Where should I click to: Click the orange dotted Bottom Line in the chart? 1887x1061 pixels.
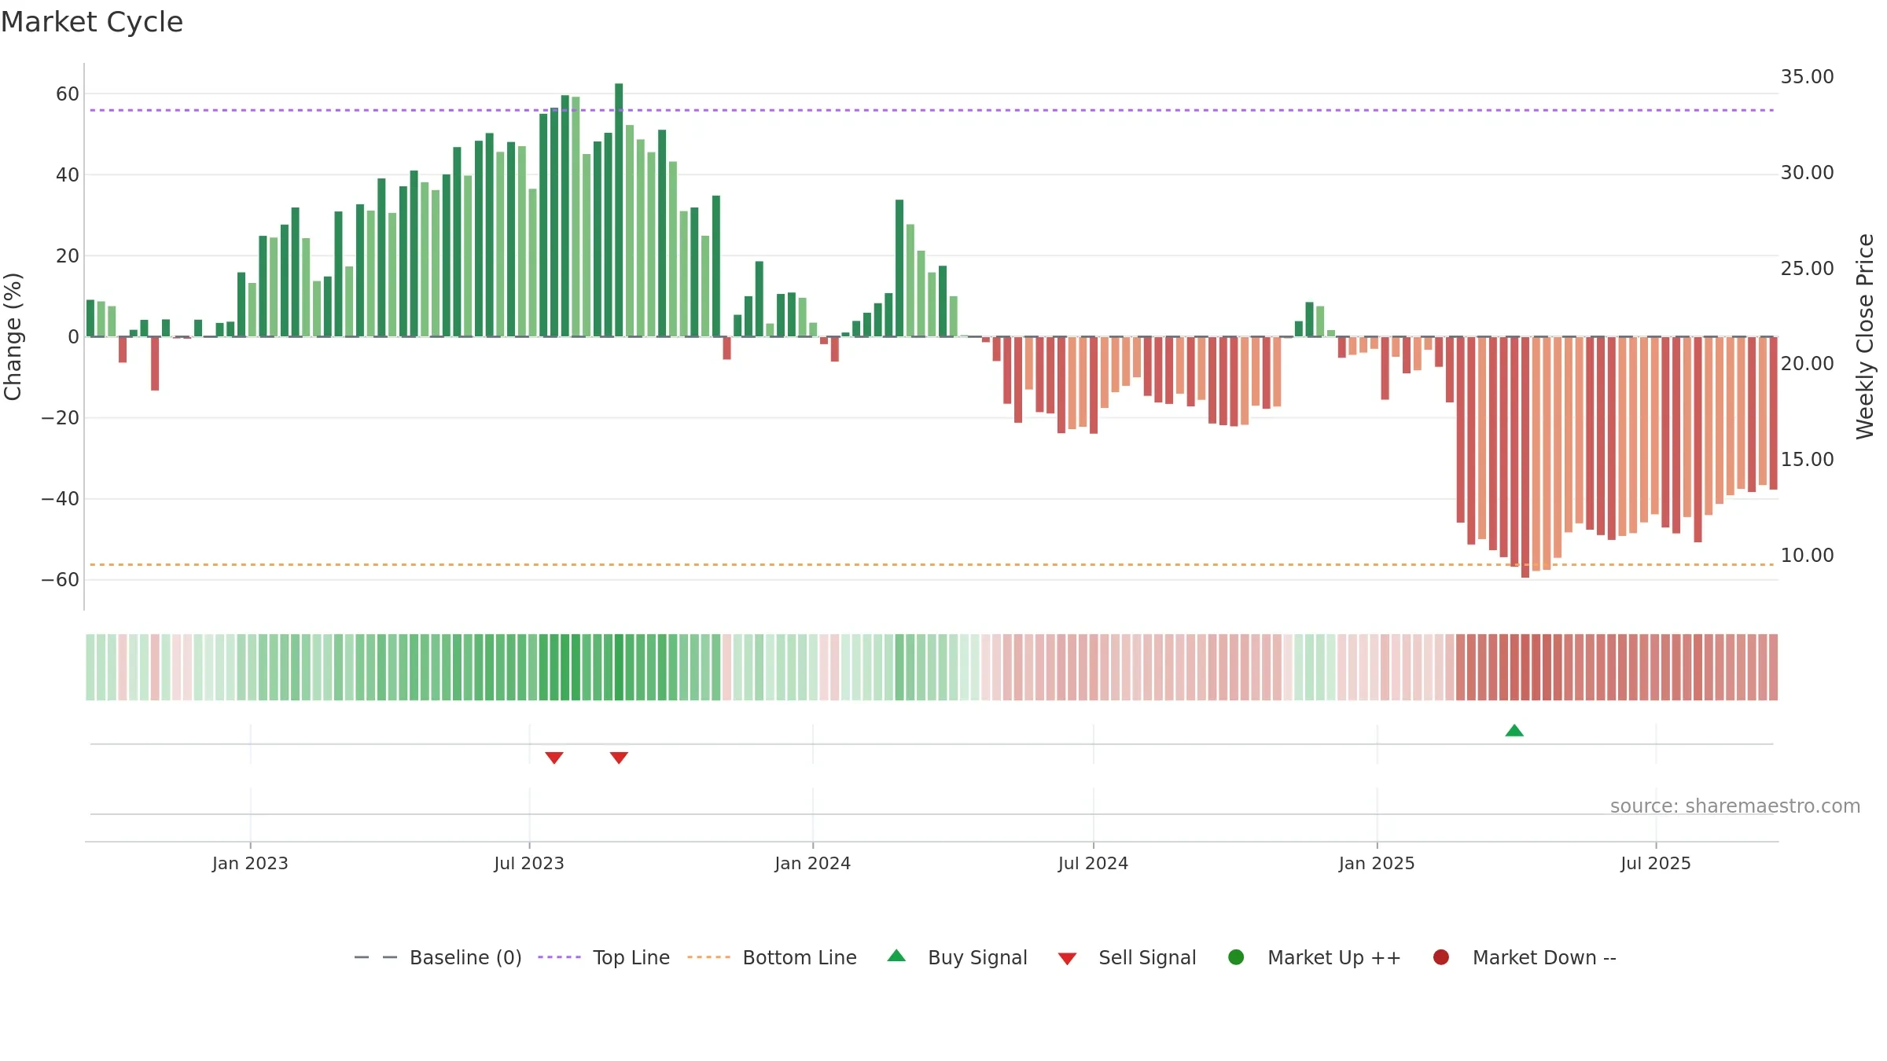pos(932,564)
